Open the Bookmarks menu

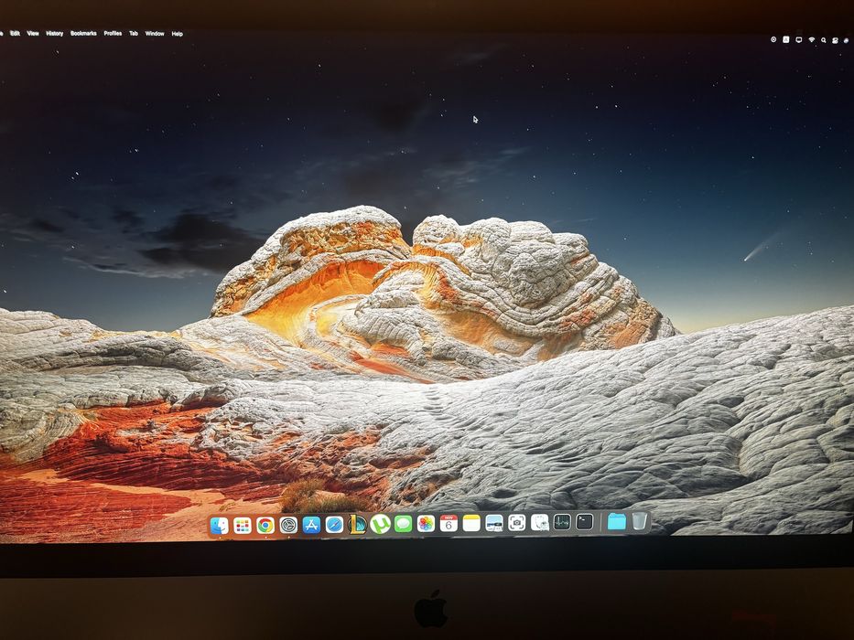tap(83, 33)
